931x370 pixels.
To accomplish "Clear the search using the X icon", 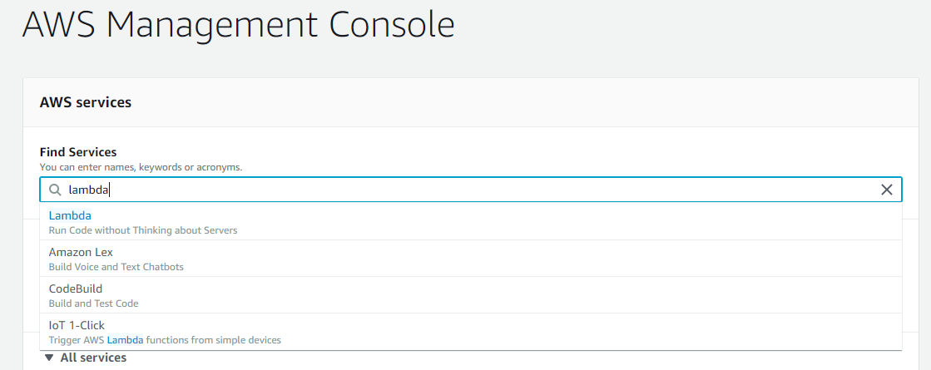I will coord(887,190).
